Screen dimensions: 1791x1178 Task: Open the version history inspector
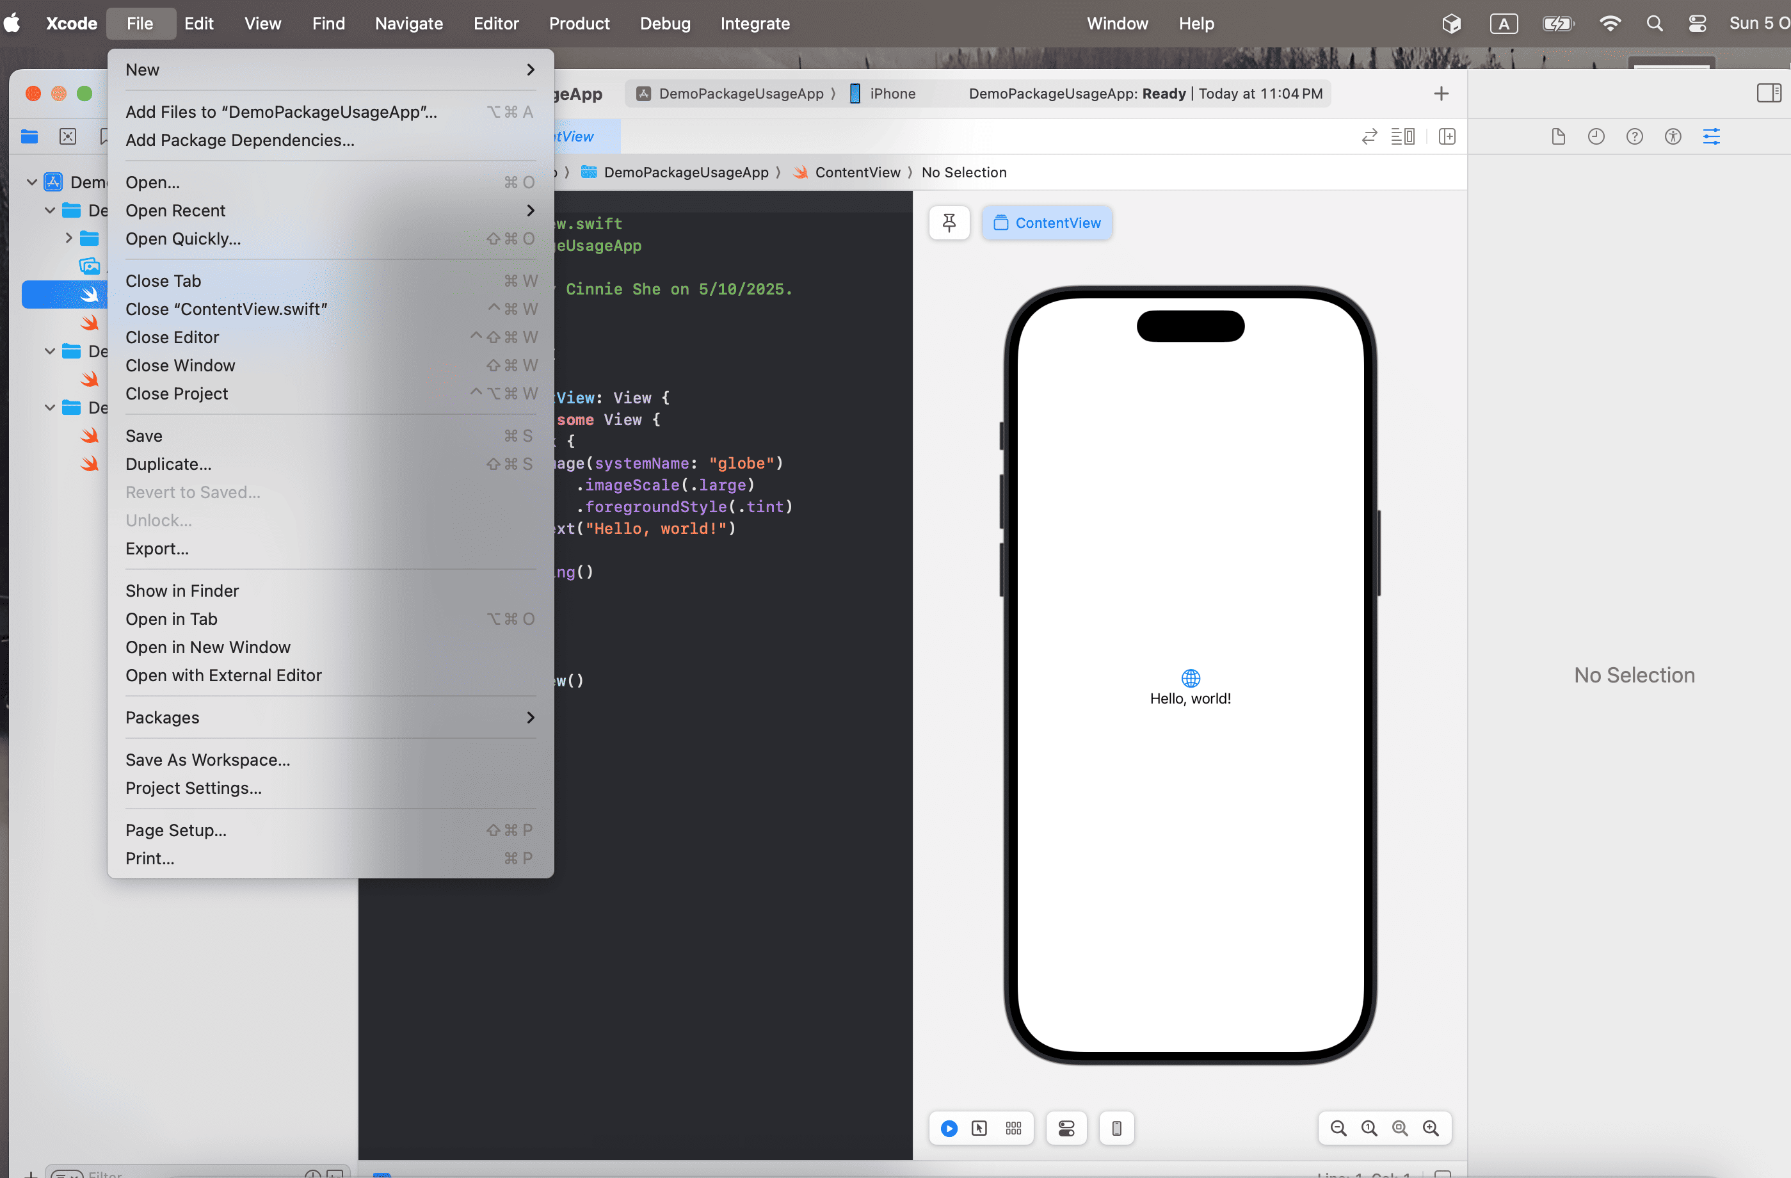(1597, 136)
